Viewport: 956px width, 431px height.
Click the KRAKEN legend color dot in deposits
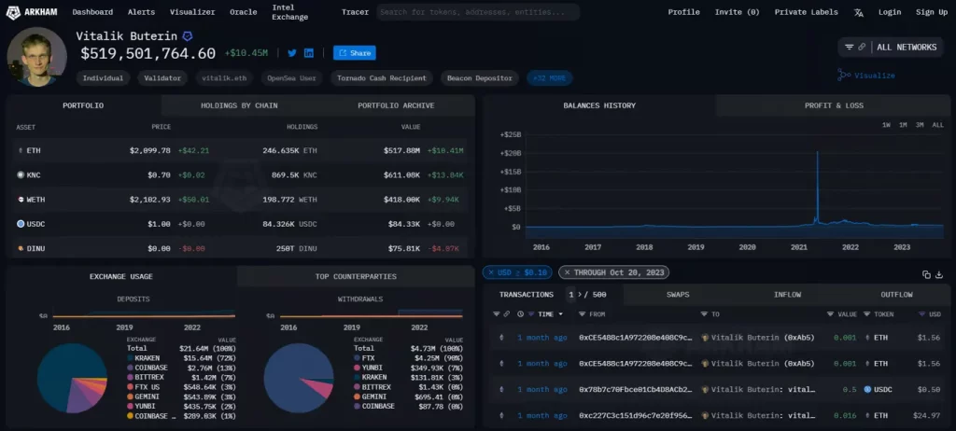coord(129,358)
